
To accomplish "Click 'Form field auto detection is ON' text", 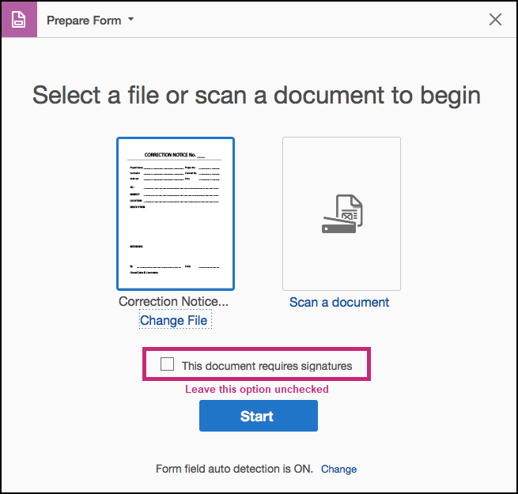I will pos(235,469).
